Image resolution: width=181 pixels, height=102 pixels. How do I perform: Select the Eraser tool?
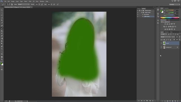point(2,36)
